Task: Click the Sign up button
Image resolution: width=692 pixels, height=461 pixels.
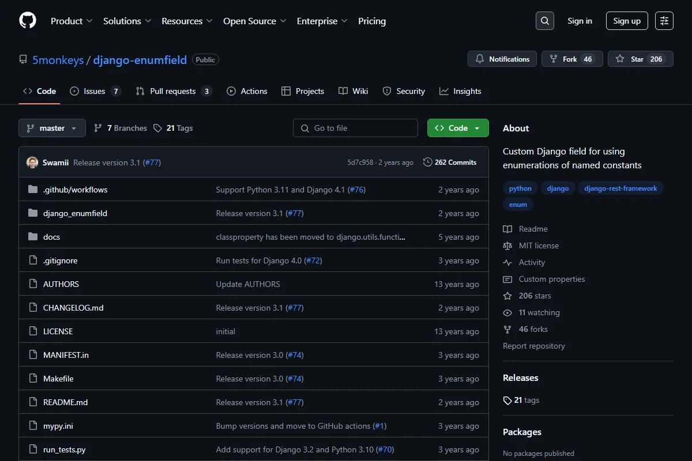Action: click(627, 21)
